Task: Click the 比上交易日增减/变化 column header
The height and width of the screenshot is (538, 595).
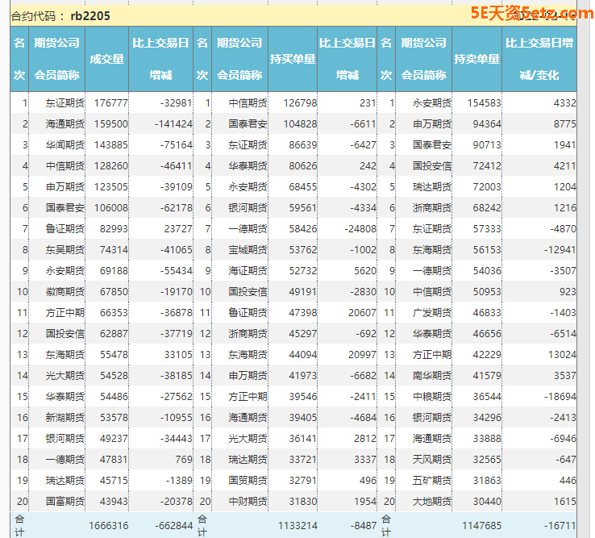Action: click(x=539, y=59)
